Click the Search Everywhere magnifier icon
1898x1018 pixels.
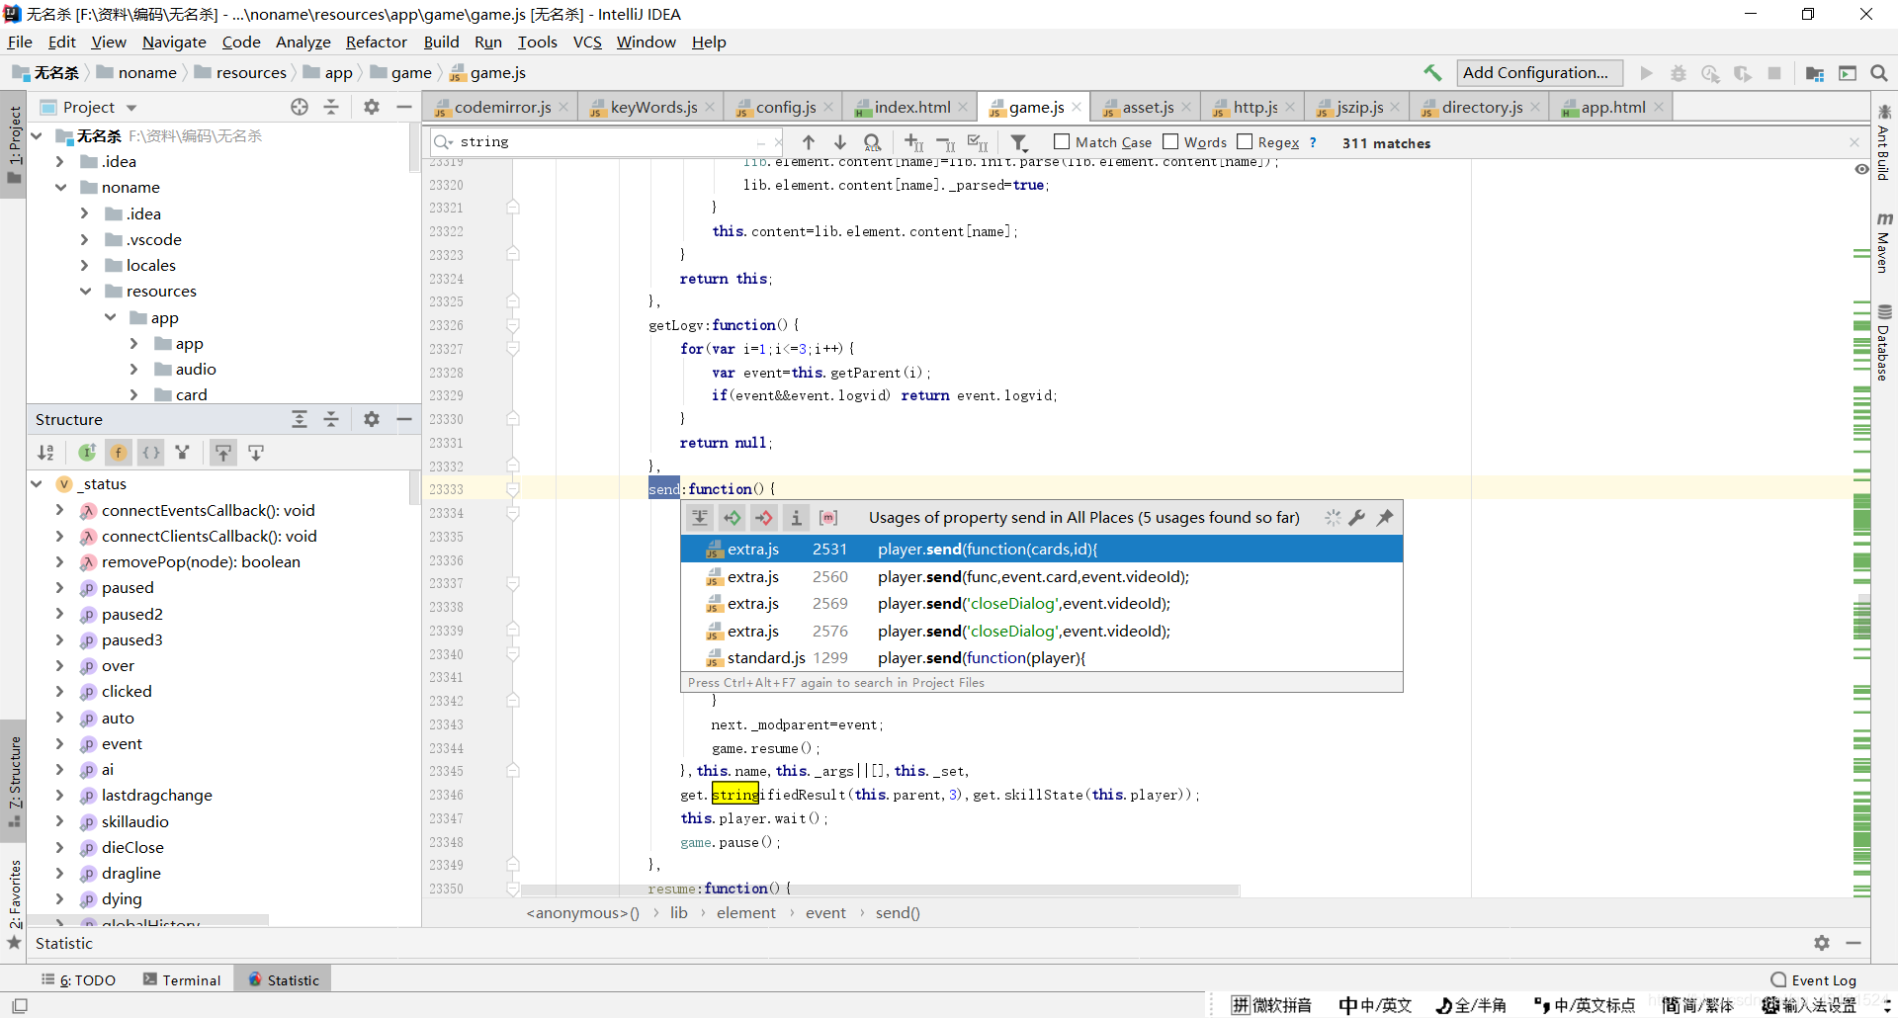click(1879, 73)
